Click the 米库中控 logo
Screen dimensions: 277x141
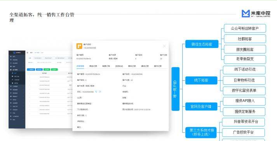[256, 14]
